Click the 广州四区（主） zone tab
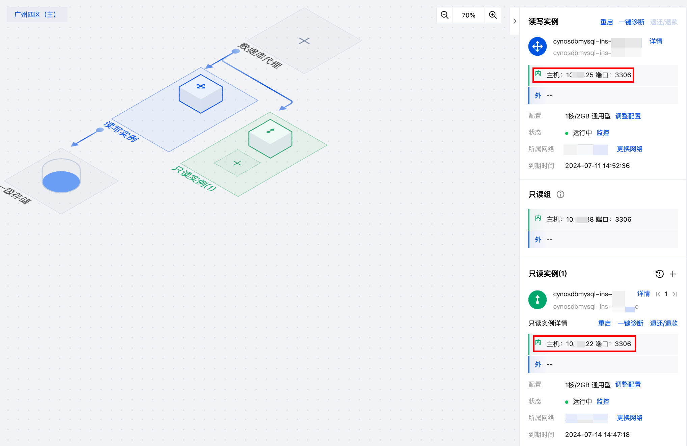The width and height of the screenshot is (687, 446). tap(35, 15)
